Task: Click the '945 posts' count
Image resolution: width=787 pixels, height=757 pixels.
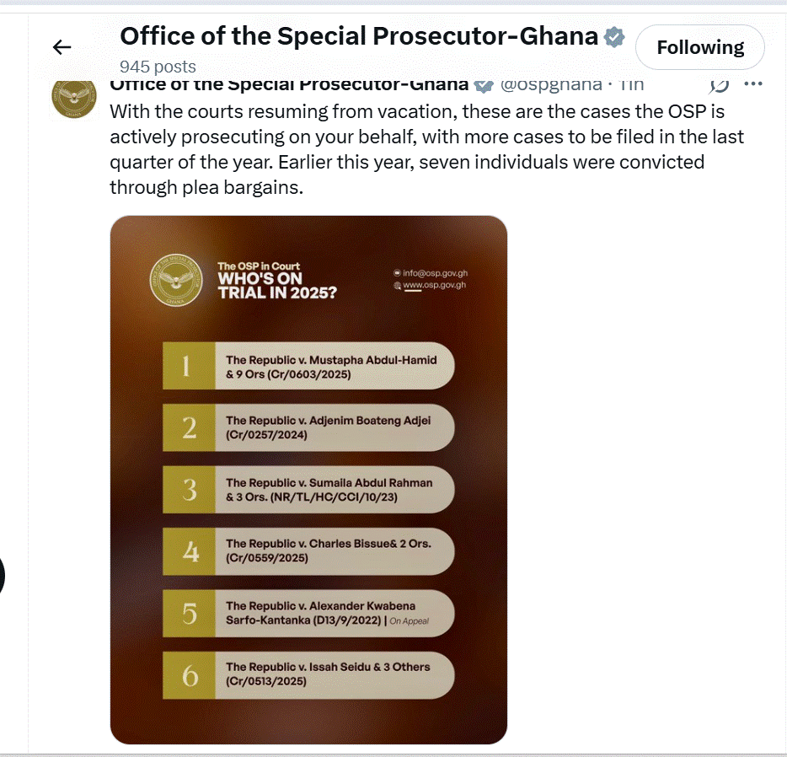Action: point(158,67)
